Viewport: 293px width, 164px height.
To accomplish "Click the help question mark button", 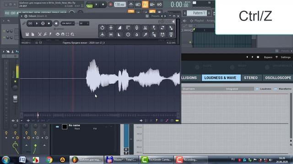I will pos(126,153).
